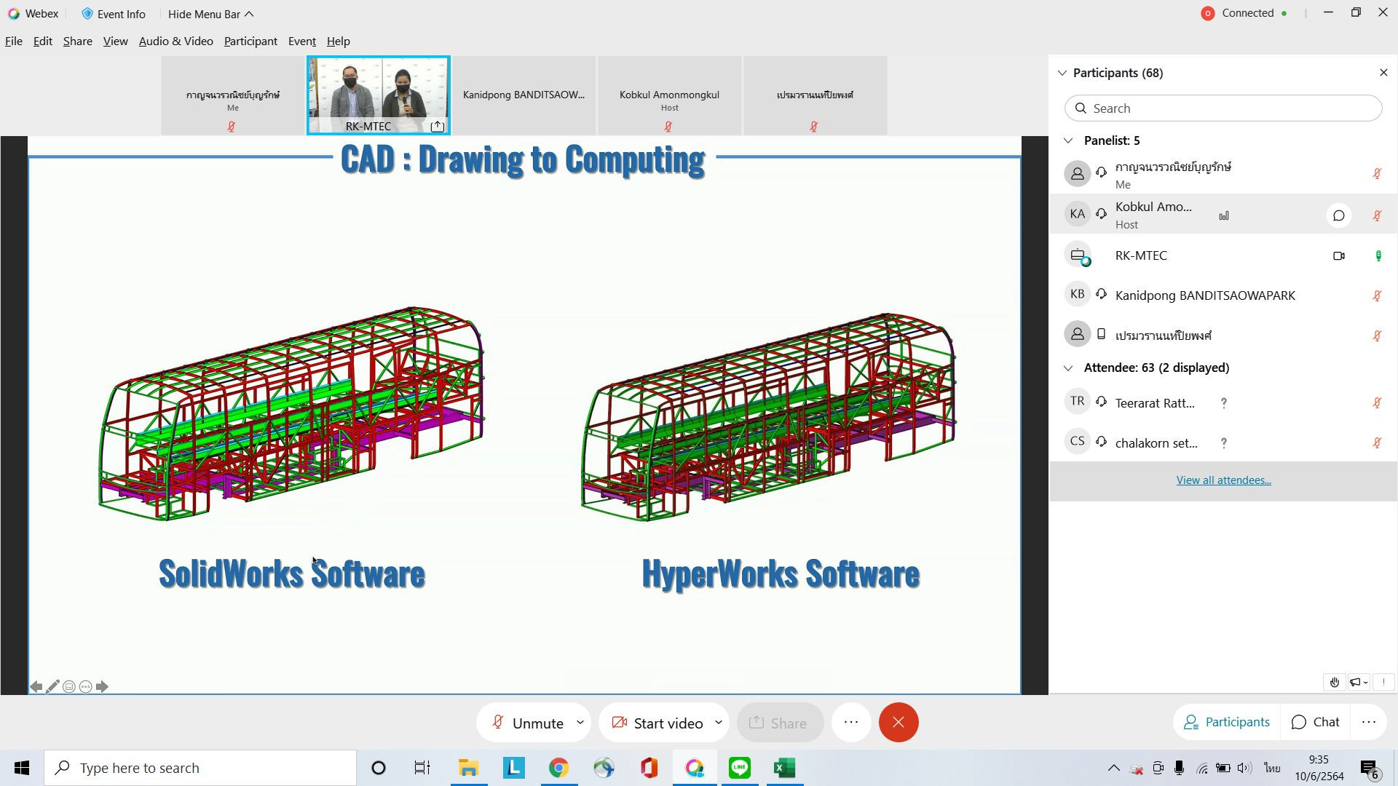The image size is (1398, 786).
Task: Toggle the Participants panel button
Action: [1227, 722]
